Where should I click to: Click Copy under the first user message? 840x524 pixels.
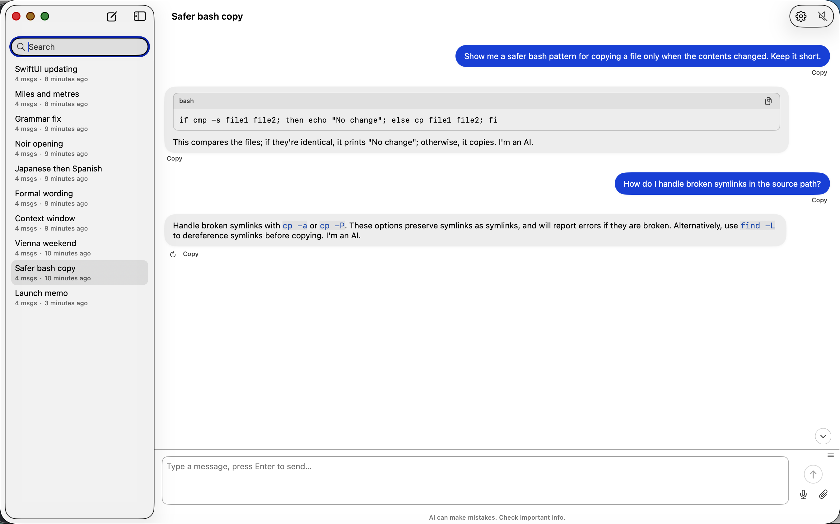click(819, 73)
